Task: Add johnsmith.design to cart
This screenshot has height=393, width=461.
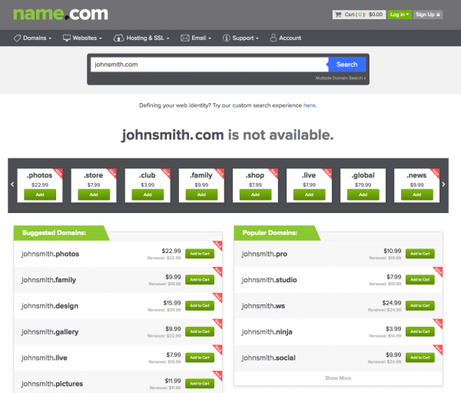Action: tap(200, 305)
